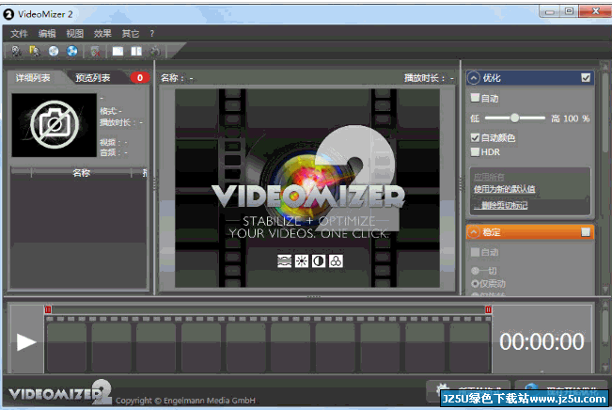This screenshot has width=612, height=410.
Task: Open the 文件 menu
Action: (19, 34)
